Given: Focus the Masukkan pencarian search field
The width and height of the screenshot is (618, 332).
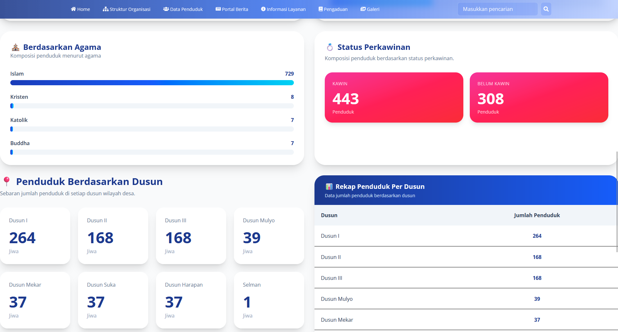Looking at the screenshot, I should [x=498, y=9].
